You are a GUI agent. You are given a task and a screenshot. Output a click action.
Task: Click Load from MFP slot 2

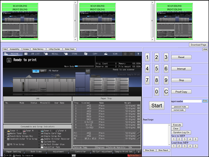tap(179, 146)
